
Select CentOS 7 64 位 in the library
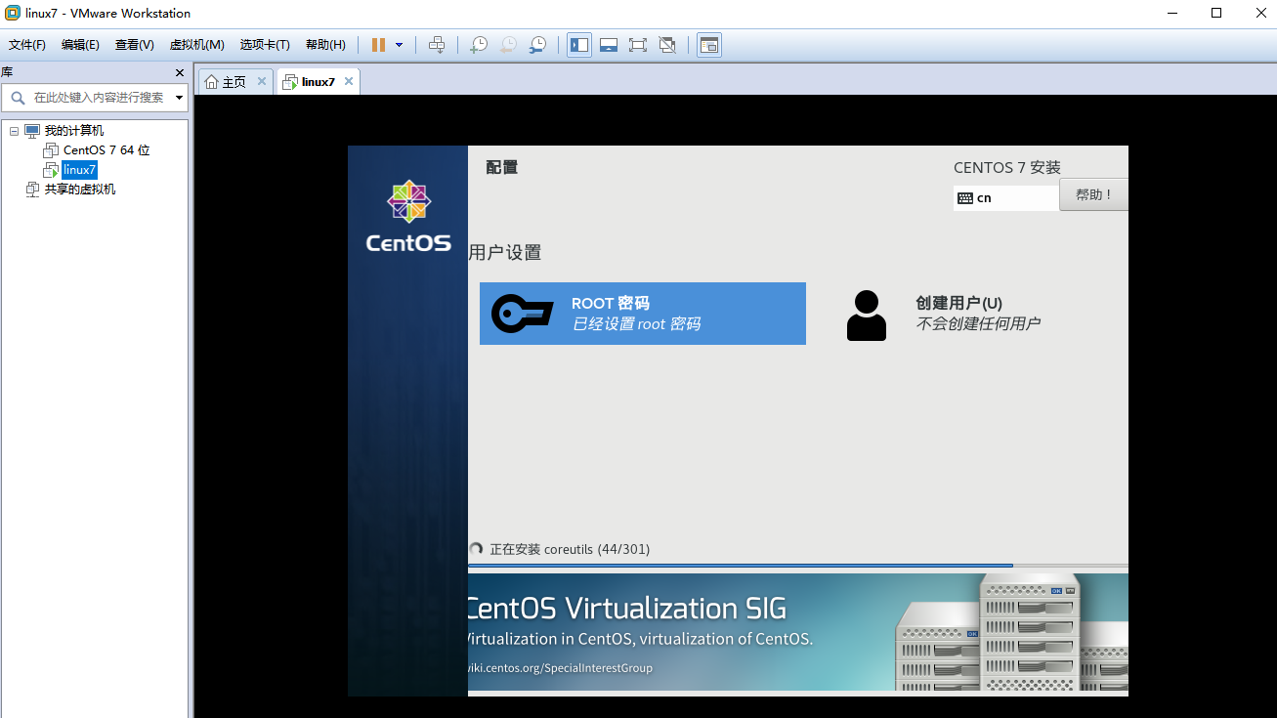pyautogui.click(x=106, y=149)
